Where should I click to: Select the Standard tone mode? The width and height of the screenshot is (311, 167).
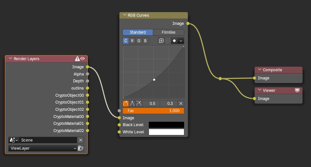coord(137,32)
